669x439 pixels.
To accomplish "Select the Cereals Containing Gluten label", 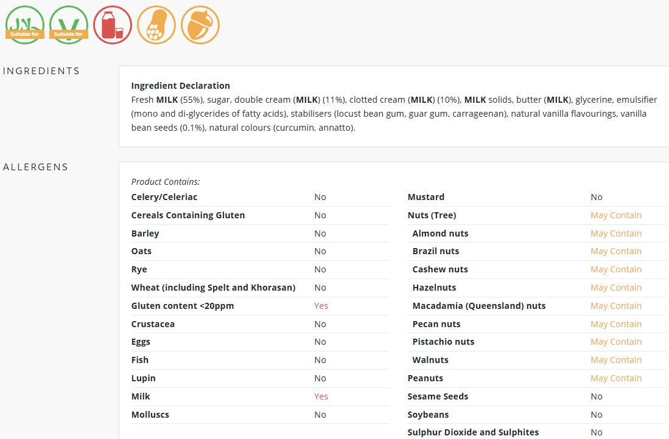I will tap(188, 215).
